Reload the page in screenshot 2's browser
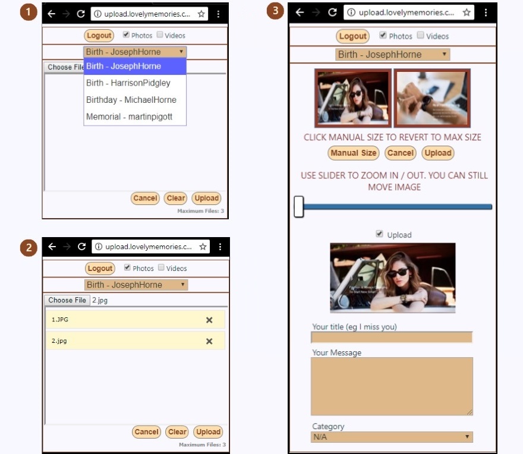 pos(81,247)
